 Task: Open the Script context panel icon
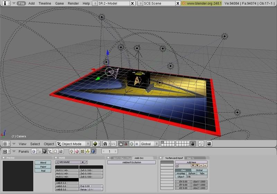[39, 152]
